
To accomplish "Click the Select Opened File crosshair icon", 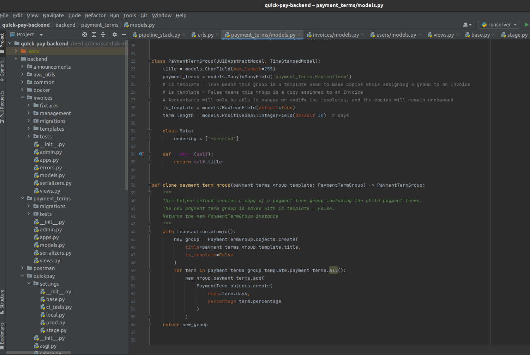I will click(x=85, y=35).
